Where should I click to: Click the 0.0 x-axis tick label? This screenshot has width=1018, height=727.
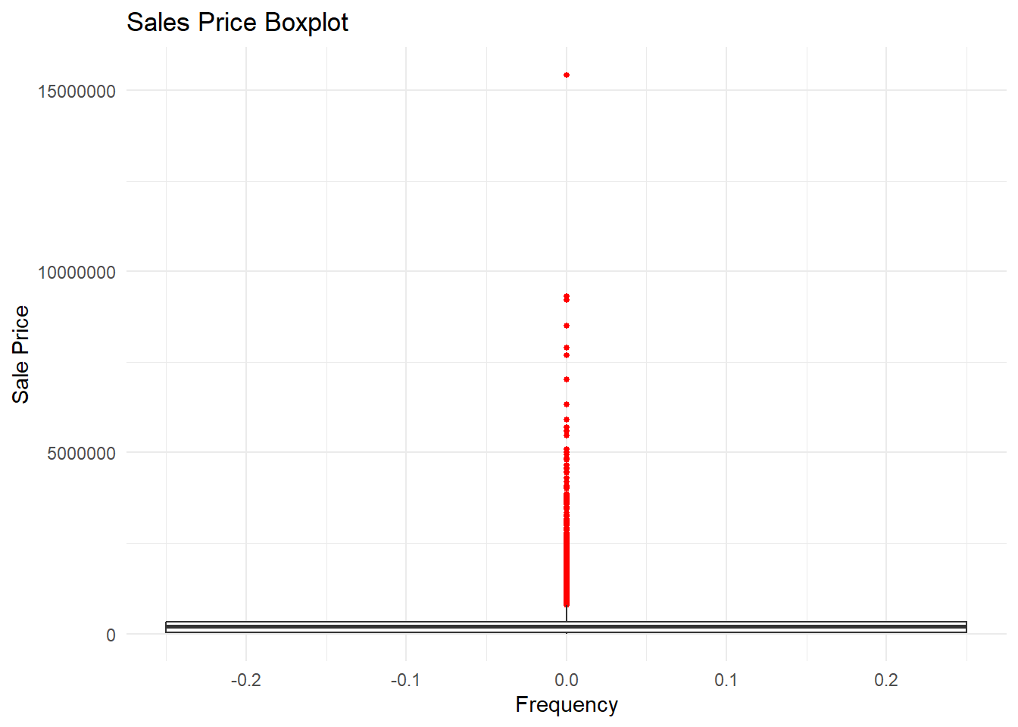567,680
